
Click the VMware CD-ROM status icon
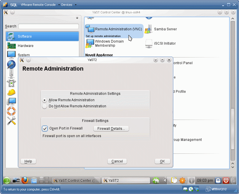pos(191,189)
